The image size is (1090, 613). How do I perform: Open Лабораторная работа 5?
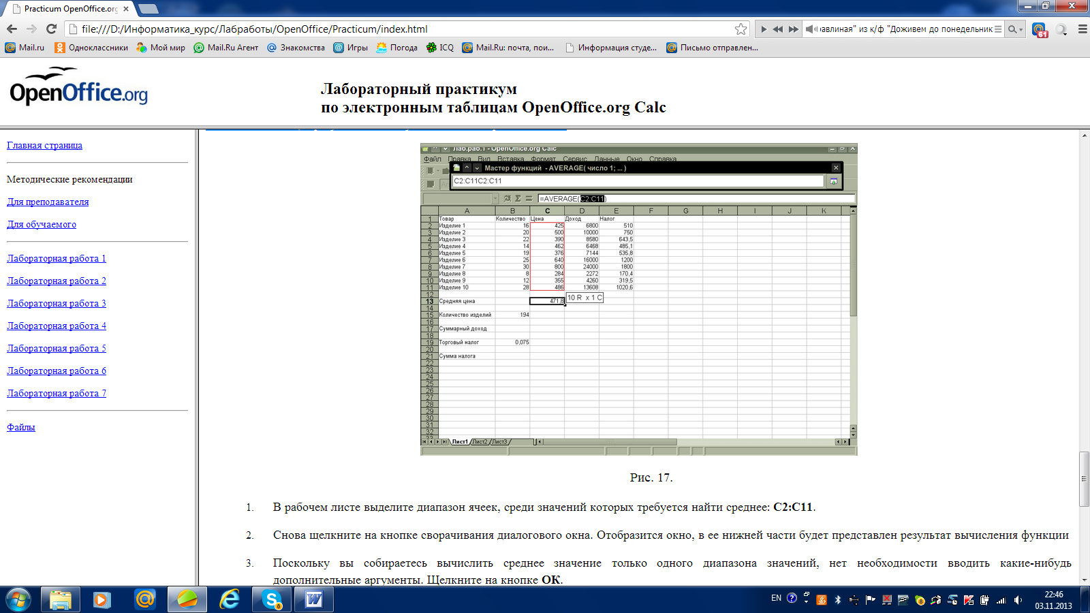[x=57, y=348]
